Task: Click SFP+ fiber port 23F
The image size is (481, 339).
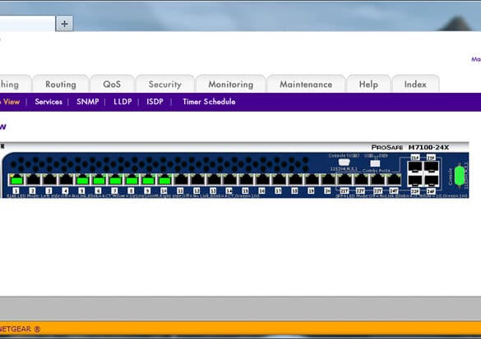Action: click(415, 181)
